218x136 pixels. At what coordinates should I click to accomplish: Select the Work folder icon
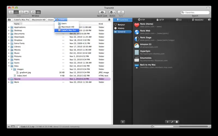(12, 82)
